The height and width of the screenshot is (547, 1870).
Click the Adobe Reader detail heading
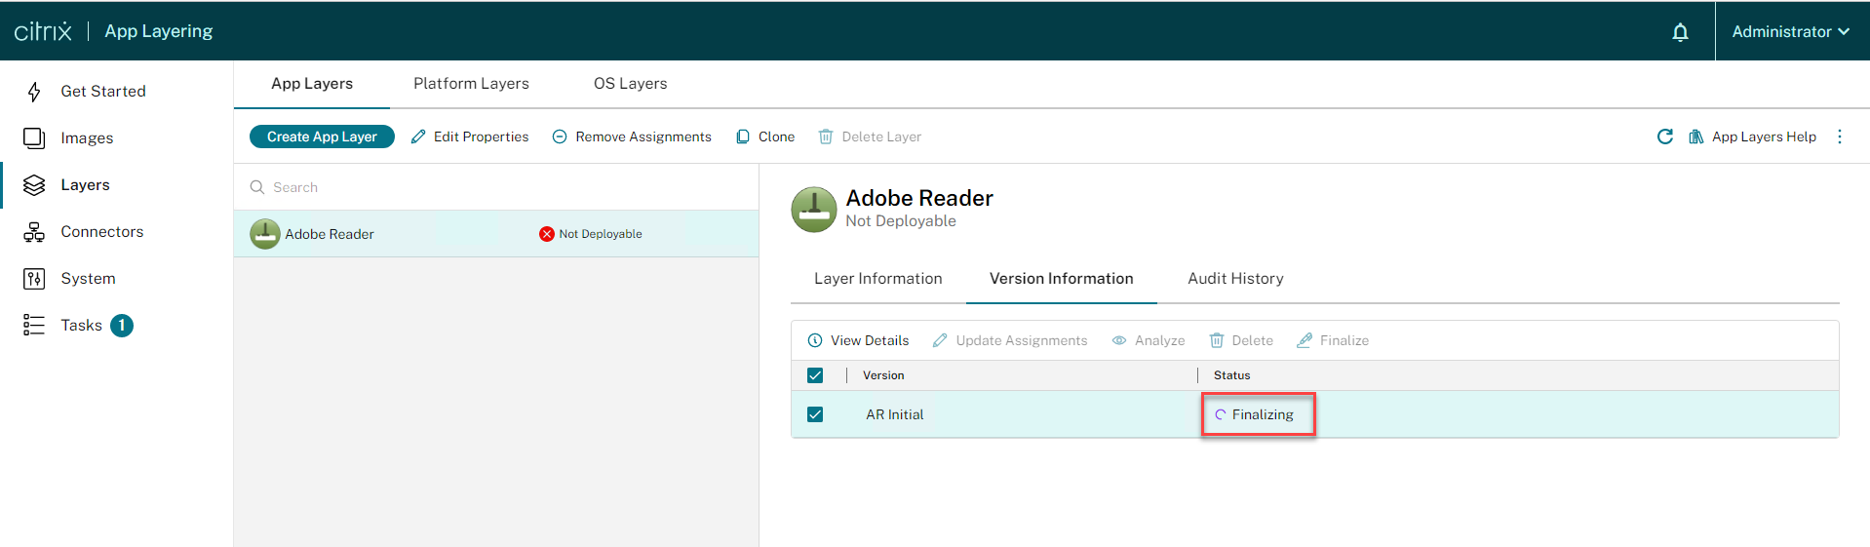pyautogui.click(x=919, y=198)
